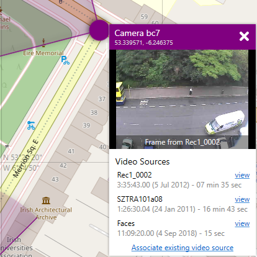Click the Eire Memorial monument icon
The image size is (257, 257).
pyautogui.click(x=43, y=42)
